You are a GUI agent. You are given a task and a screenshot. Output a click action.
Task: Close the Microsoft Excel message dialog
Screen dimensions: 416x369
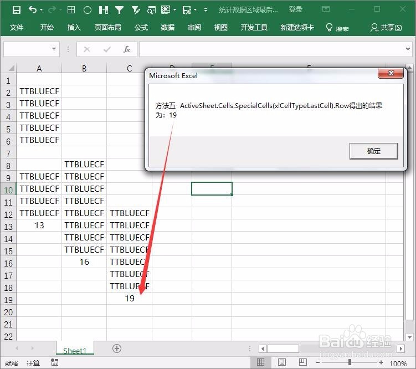391,73
